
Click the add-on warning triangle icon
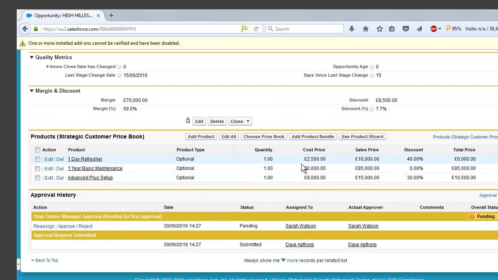(x=23, y=43)
